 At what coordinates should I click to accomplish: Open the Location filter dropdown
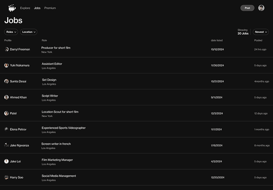(x=29, y=32)
